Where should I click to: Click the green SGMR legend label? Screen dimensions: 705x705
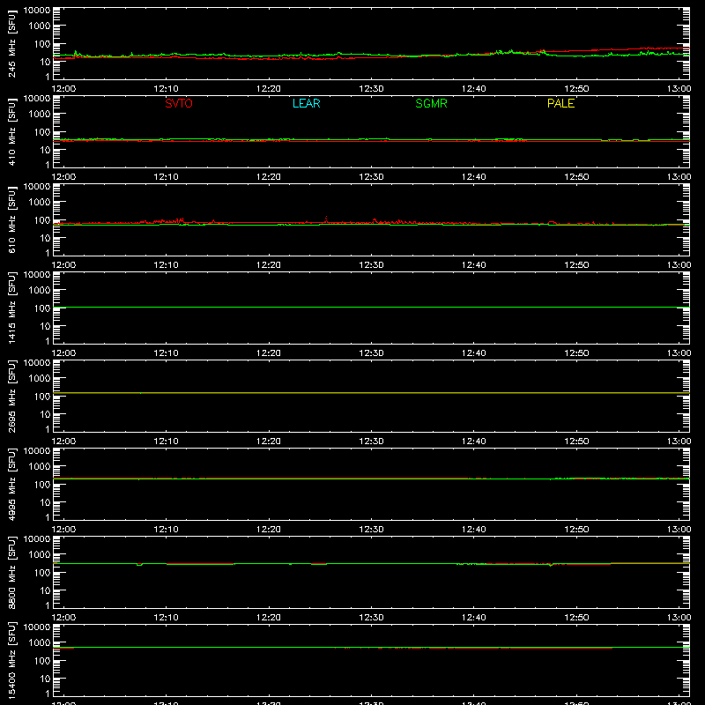coord(431,103)
